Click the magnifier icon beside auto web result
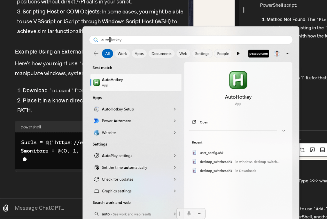This screenshot has height=219, width=327. click(96, 214)
